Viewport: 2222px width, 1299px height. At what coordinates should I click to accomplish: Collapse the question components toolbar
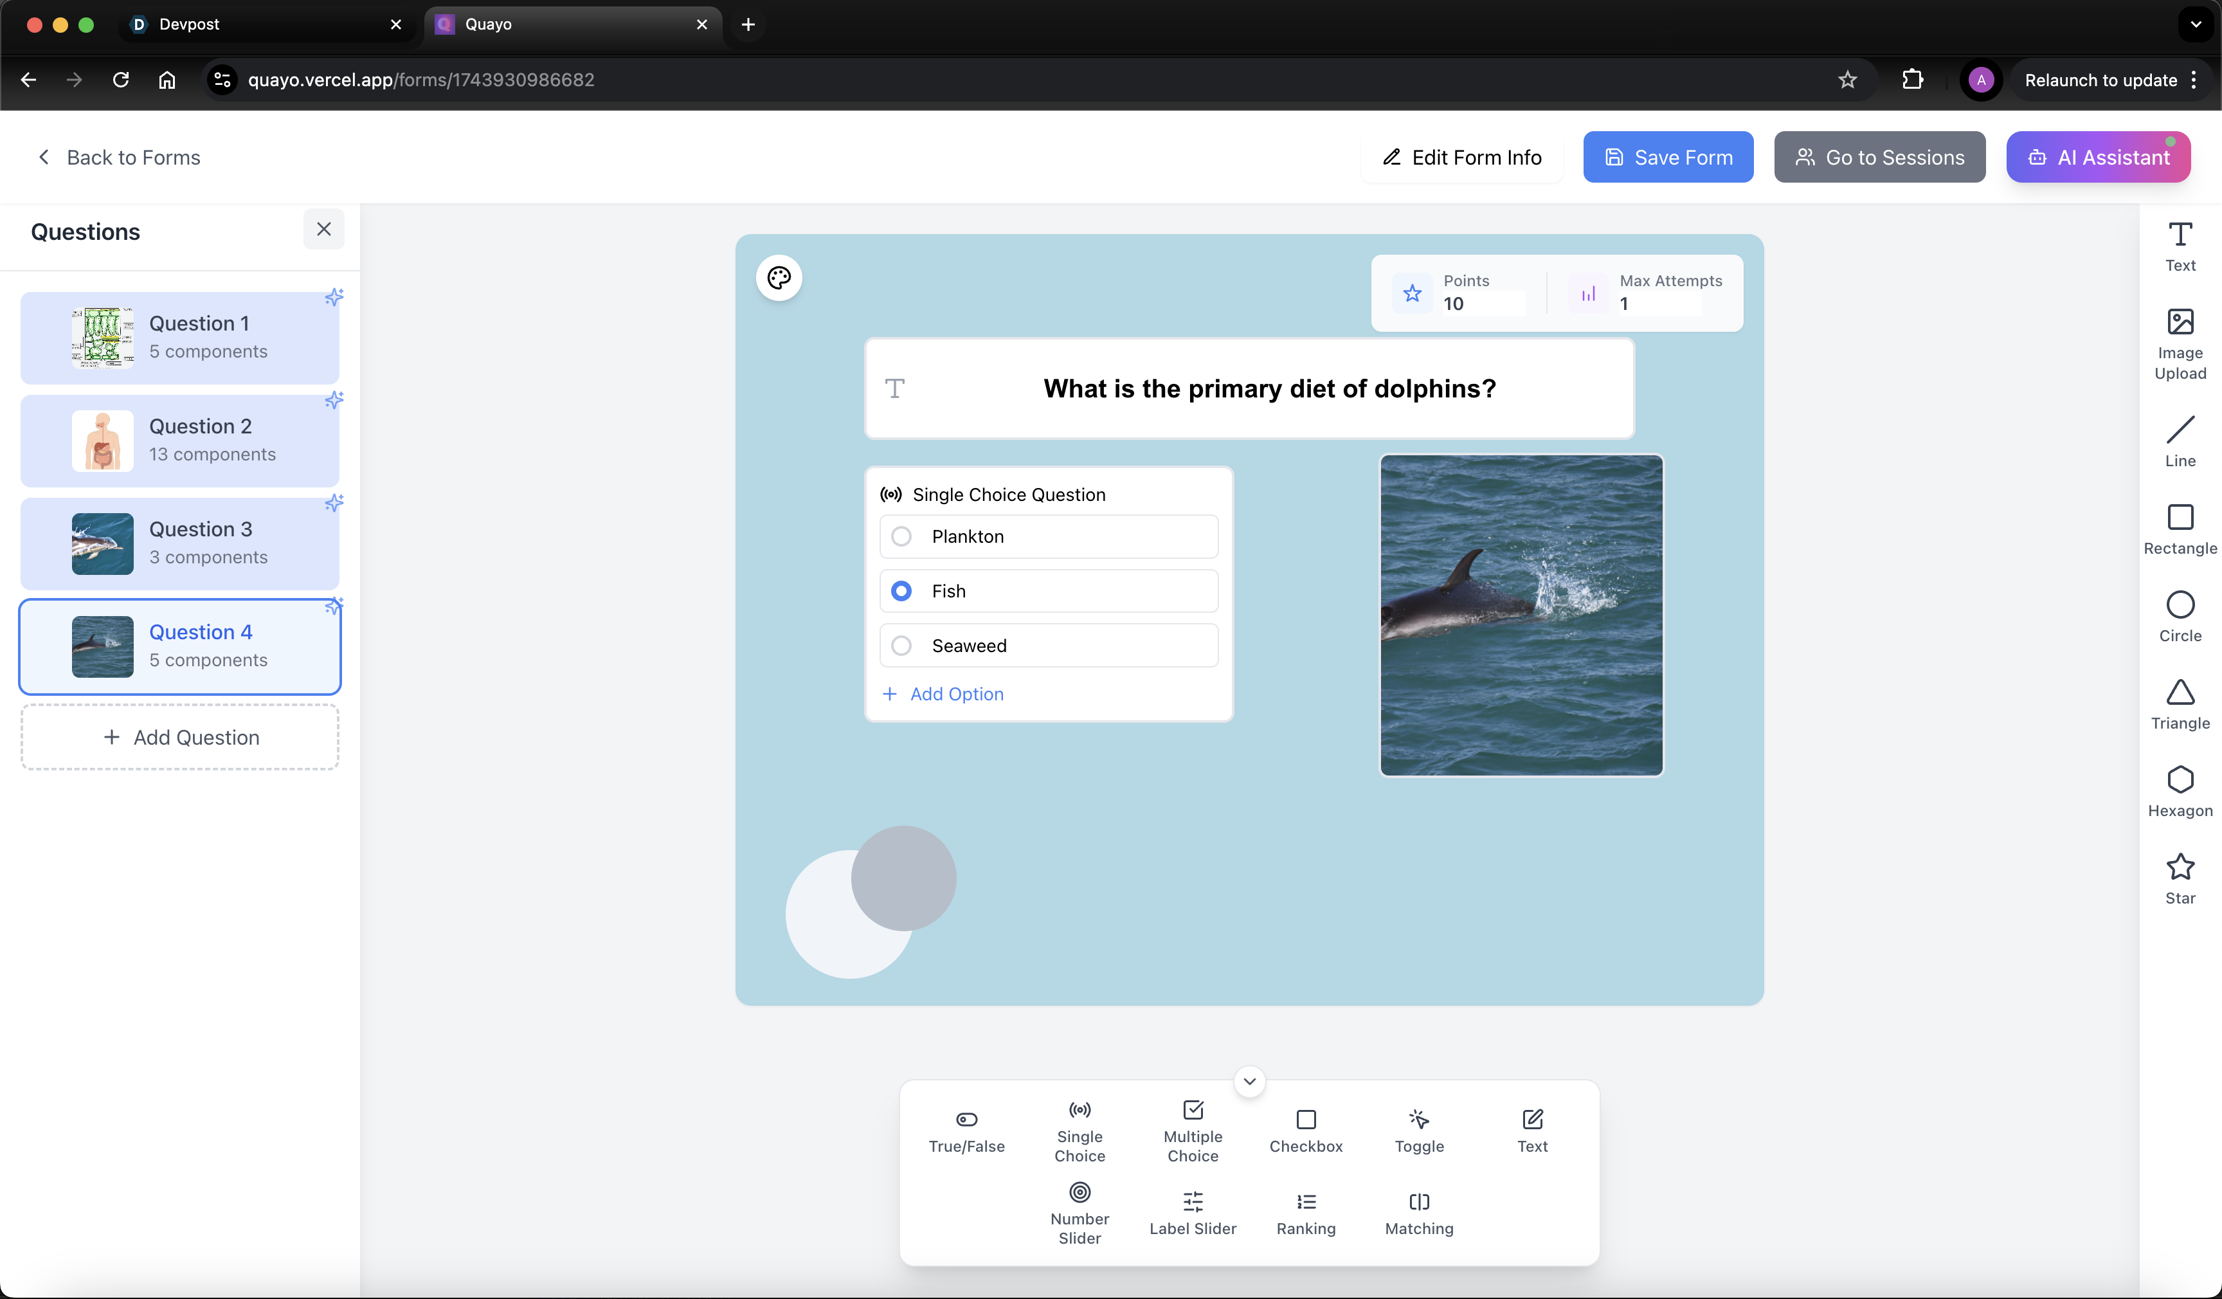click(x=1249, y=1081)
